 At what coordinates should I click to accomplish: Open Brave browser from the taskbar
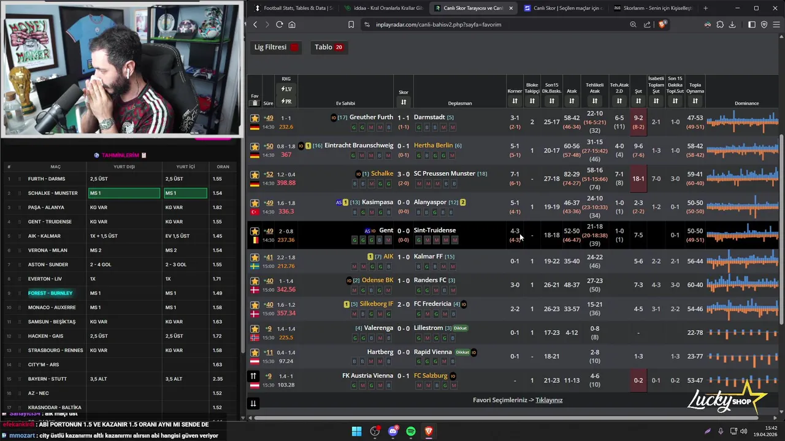tap(429, 431)
